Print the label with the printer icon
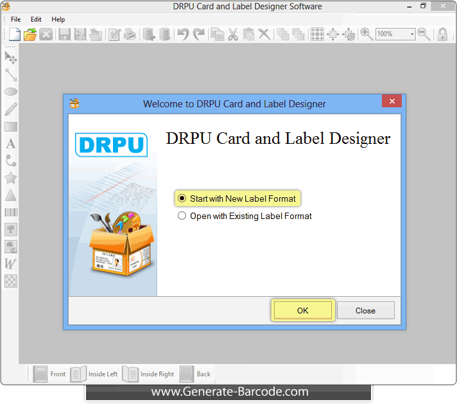The width and height of the screenshot is (457, 404). tap(130, 34)
